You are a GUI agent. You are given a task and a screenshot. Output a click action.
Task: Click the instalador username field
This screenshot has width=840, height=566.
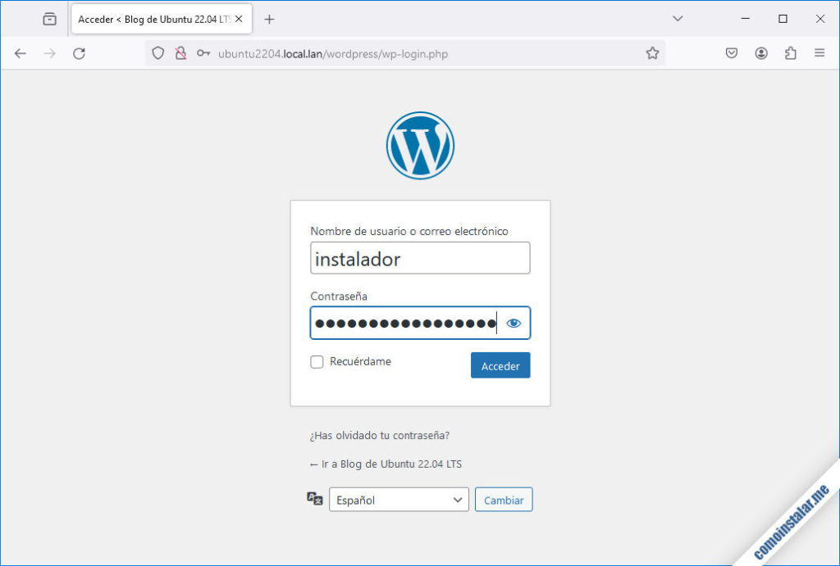tap(419, 257)
